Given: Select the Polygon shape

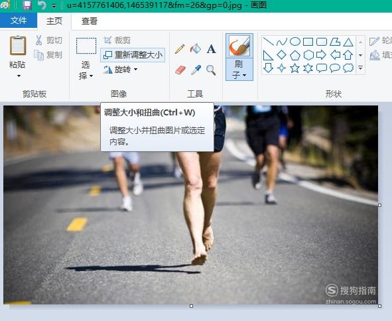Looking at the screenshot, I should 335,42.
